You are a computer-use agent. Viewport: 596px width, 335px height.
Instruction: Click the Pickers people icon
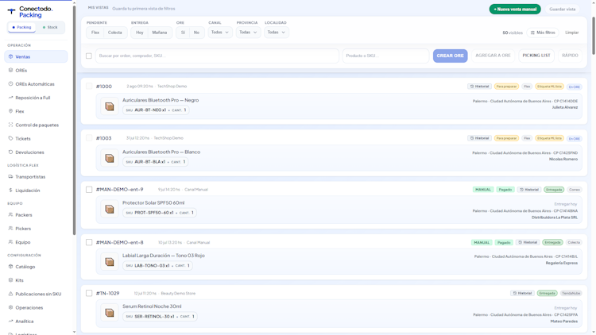10,229
